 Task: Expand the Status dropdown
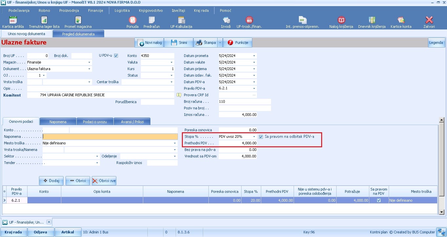(172, 75)
